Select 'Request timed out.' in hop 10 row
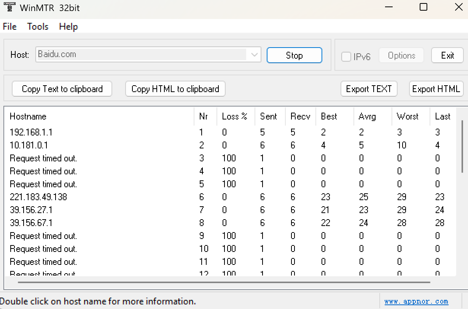 [43, 249]
